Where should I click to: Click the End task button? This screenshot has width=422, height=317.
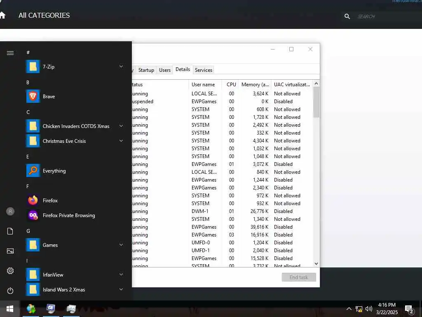299,277
